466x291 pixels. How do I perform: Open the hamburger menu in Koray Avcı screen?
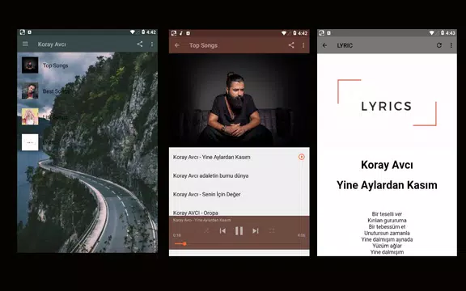pyautogui.click(x=25, y=44)
